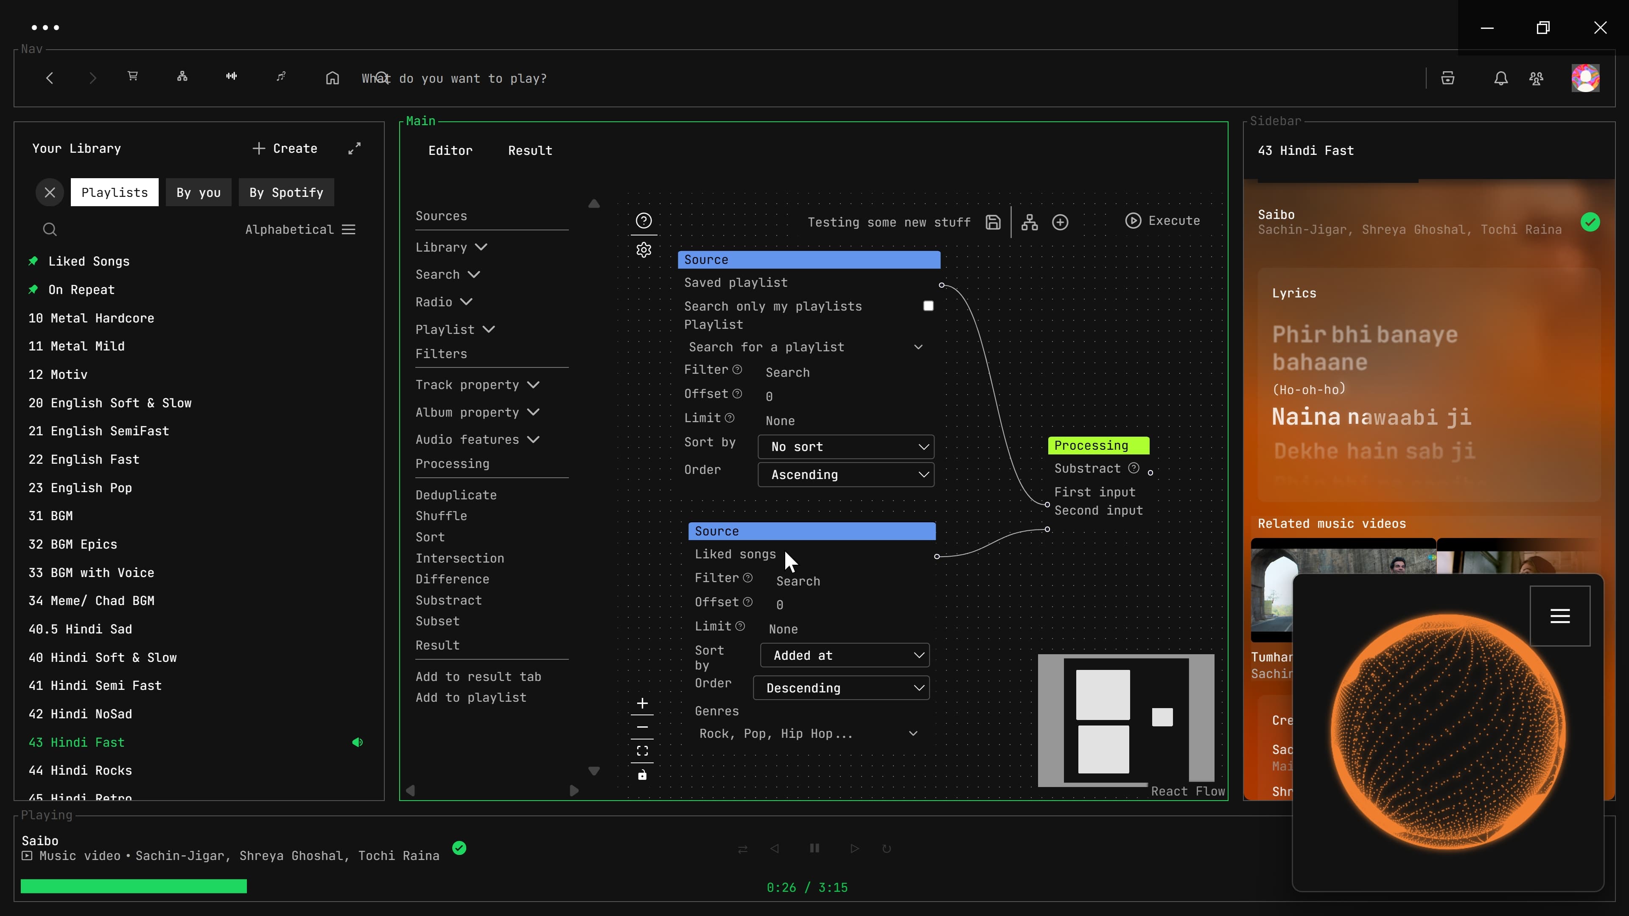Click the home icon in nav bar

333,78
